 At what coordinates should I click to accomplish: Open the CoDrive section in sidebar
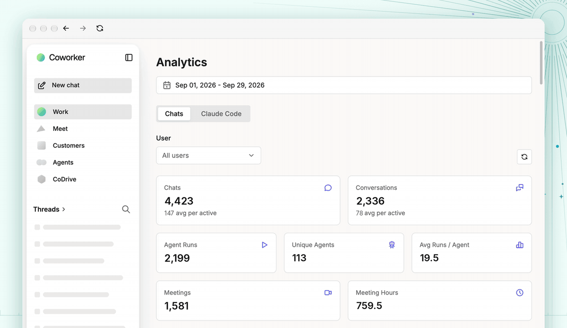[83, 179]
